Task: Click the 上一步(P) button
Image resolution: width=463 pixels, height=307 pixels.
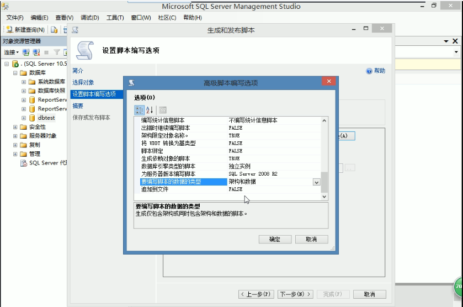Action: 256,294
